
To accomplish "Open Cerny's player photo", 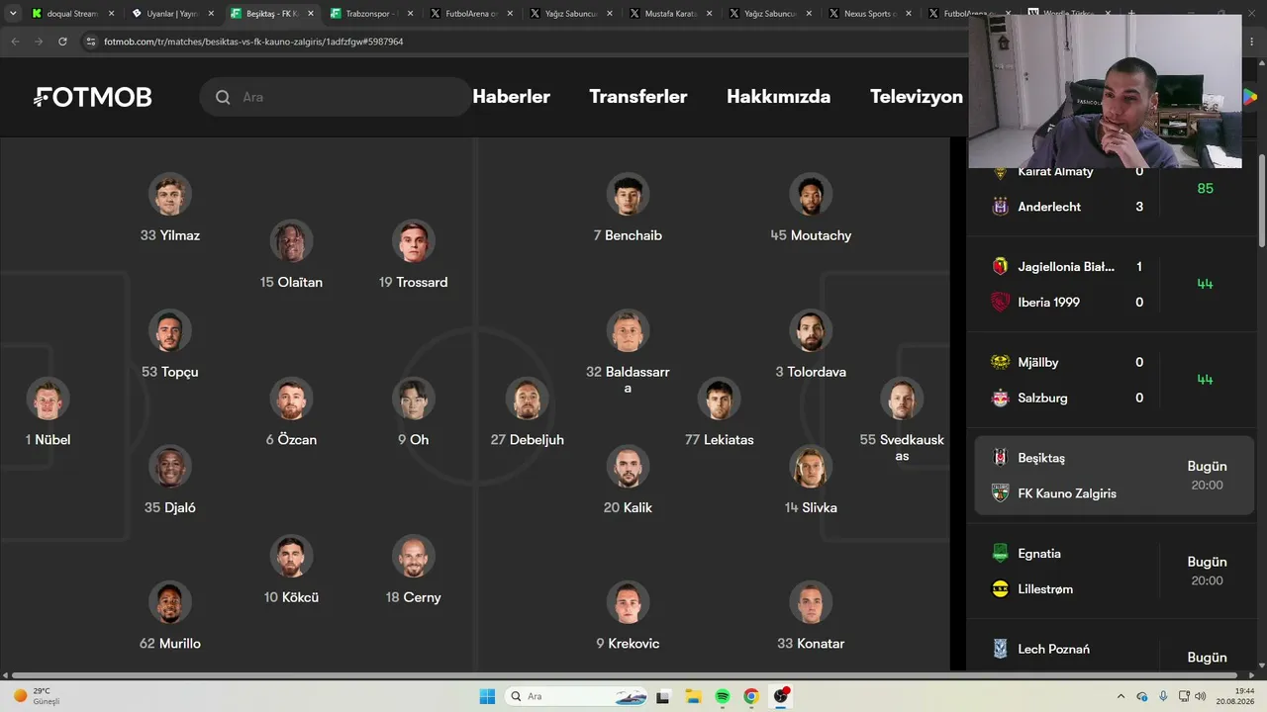I will 413,557.
